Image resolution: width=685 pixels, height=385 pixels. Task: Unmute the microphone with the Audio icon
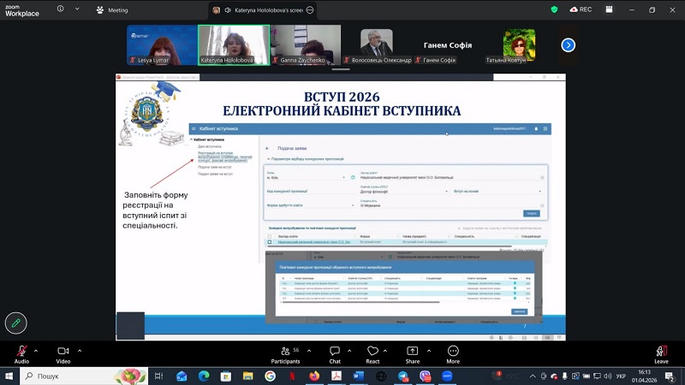click(21, 351)
